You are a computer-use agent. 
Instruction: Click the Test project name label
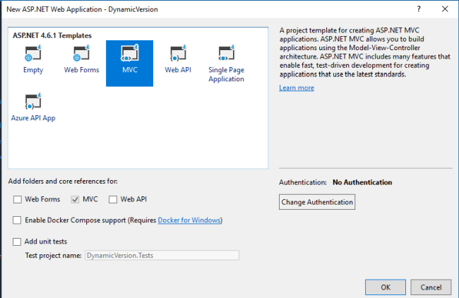(x=53, y=256)
